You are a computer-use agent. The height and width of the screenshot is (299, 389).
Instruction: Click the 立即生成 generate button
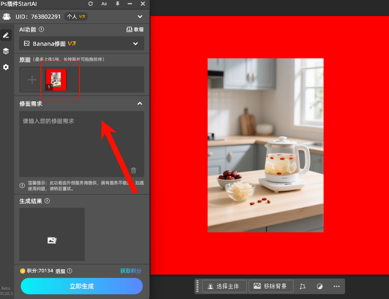click(x=82, y=286)
